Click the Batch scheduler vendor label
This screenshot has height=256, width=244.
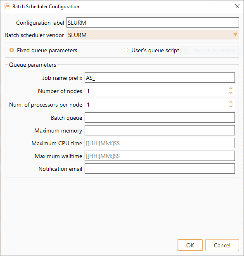(35, 35)
